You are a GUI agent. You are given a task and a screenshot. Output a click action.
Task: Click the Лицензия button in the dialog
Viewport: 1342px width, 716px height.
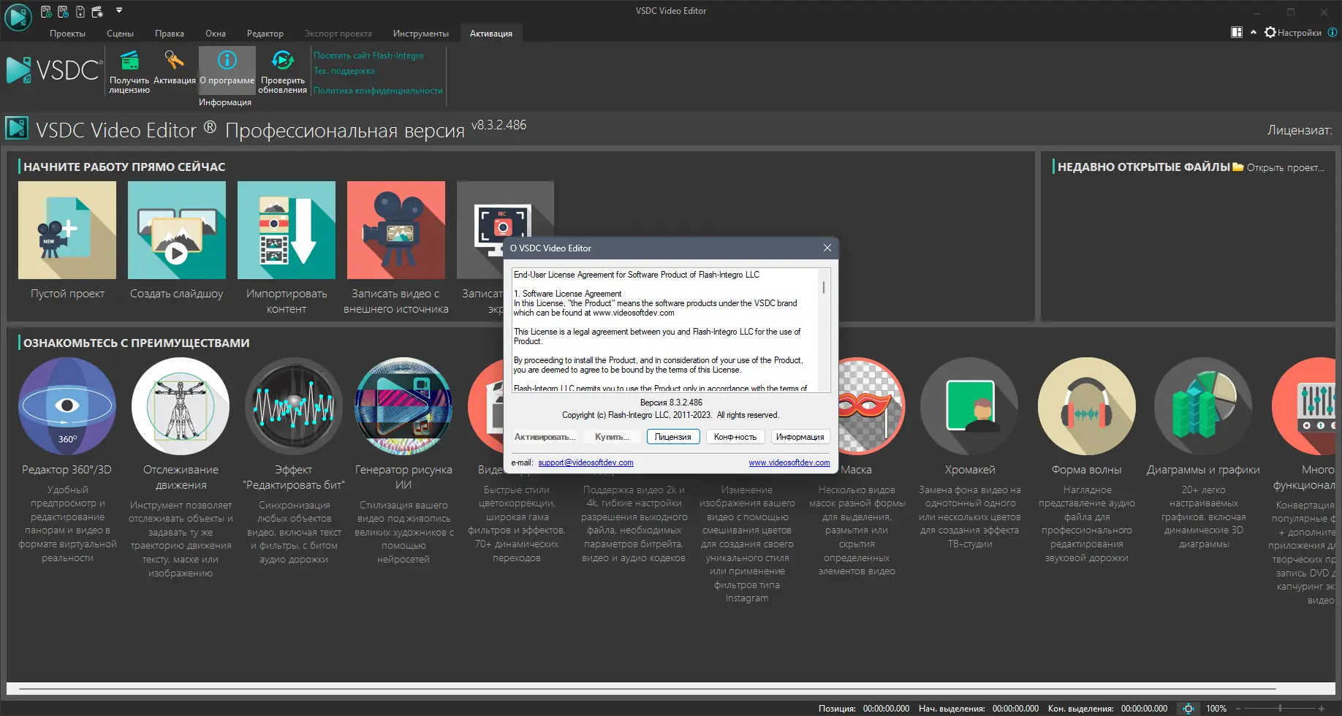(673, 437)
